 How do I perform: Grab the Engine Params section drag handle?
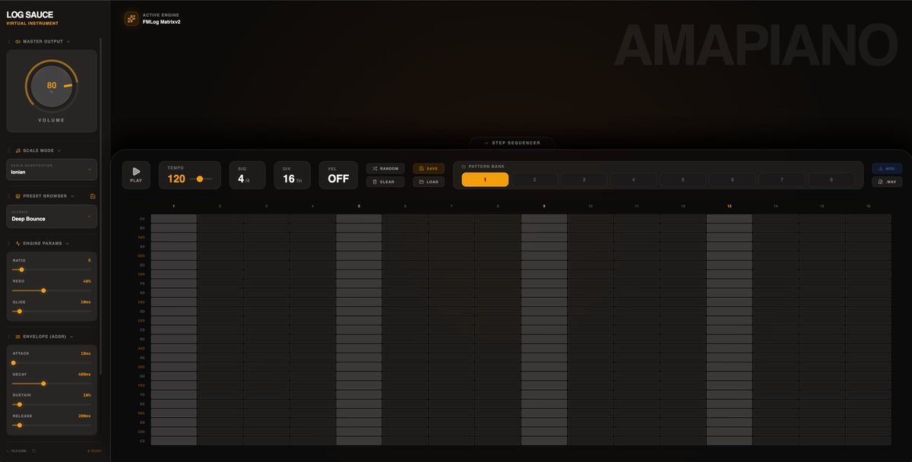(9, 243)
